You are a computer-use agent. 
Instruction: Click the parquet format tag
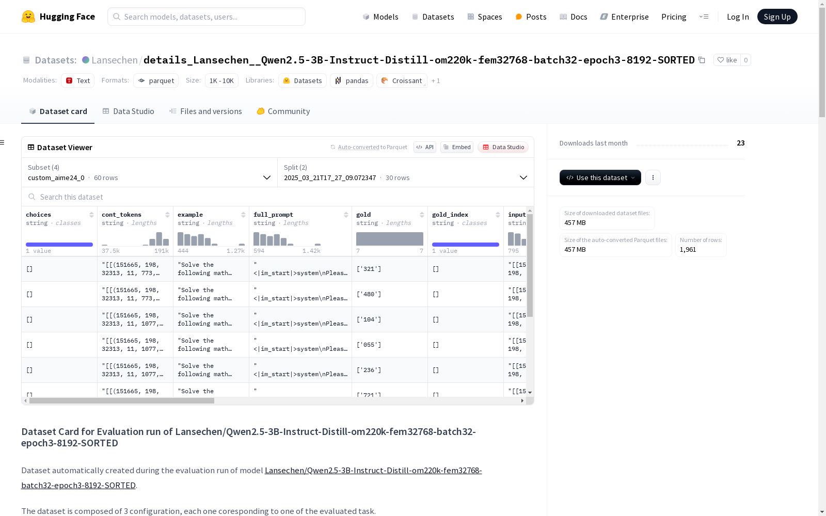(156, 80)
